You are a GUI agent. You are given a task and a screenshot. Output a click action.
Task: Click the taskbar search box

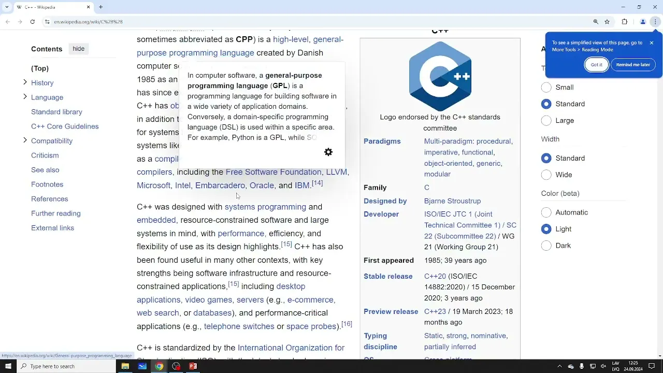point(67,366)
